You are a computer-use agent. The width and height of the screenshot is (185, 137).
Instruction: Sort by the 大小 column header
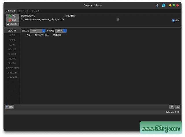tap(29, 35)
